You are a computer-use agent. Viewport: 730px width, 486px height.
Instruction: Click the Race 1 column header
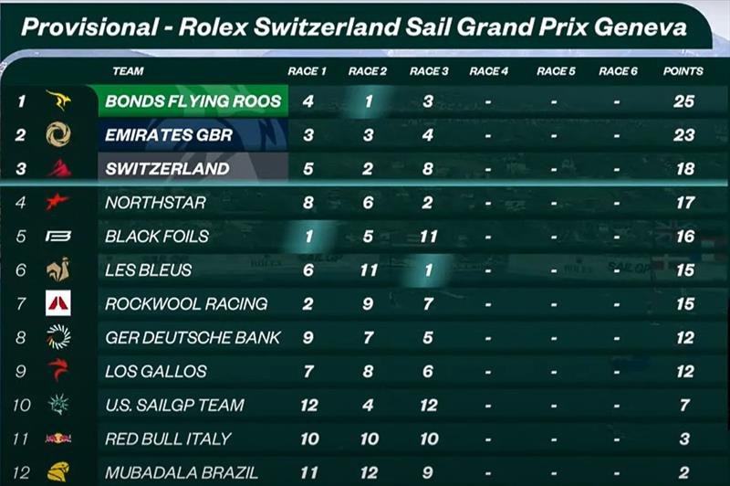coord(308,71)
